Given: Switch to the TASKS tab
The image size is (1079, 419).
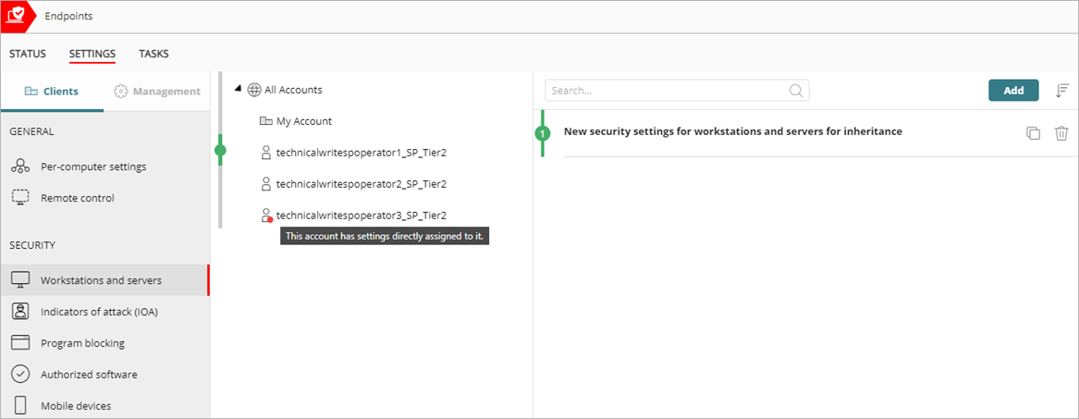Looking at the screenshot, I should (153, 54).
